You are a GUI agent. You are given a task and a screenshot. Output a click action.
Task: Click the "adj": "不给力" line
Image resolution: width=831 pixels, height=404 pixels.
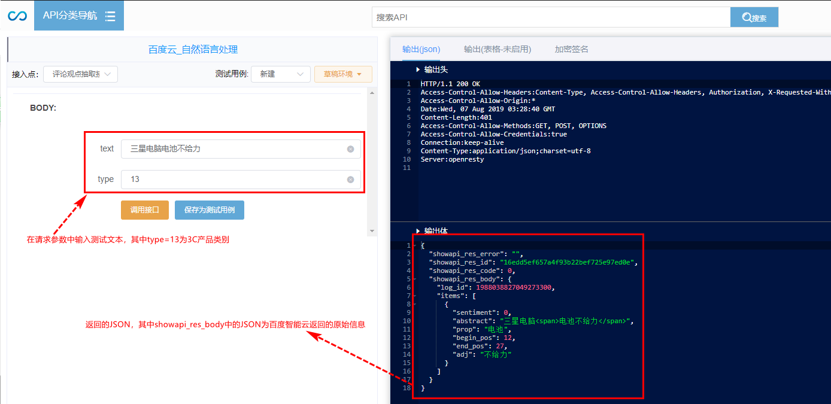tap(482, 354)
